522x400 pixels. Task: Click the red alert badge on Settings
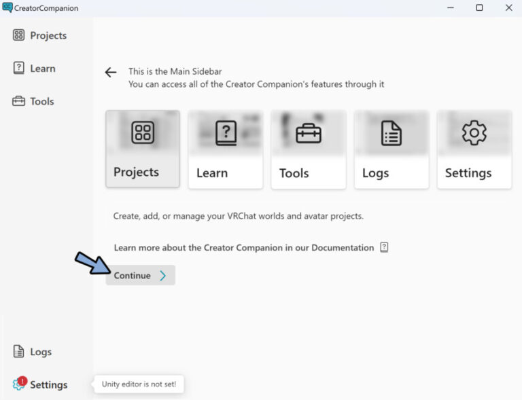[22, 381]
